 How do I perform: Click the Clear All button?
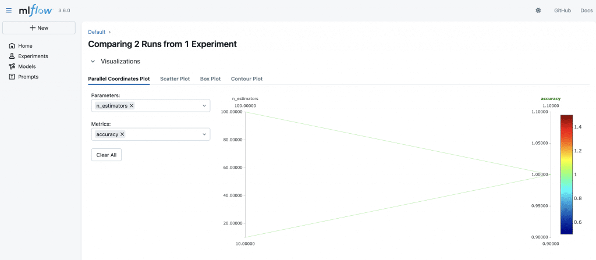pos(107,155)
